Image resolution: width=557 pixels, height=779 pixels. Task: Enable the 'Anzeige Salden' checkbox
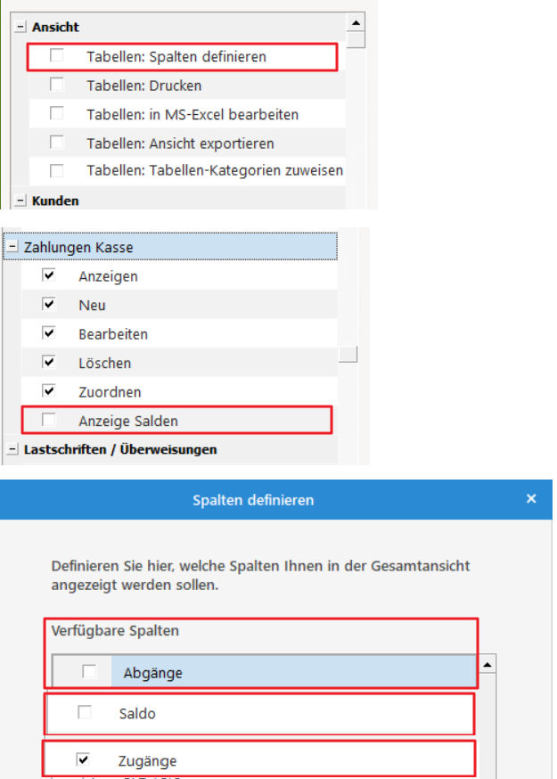pos(49,420)
